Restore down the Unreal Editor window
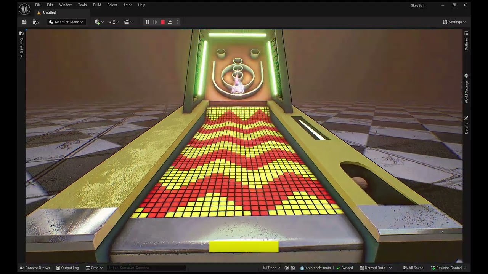 (x=454, y=5)
